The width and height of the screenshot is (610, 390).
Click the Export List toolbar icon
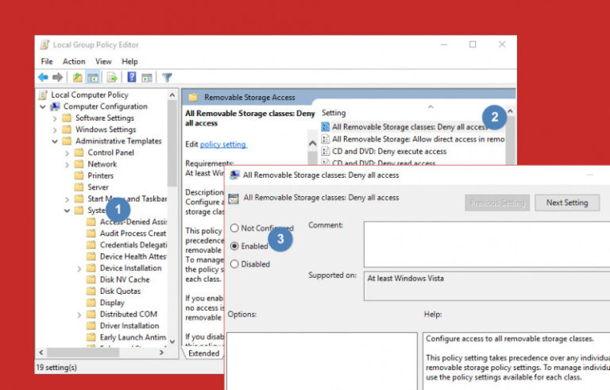(112, 77)
